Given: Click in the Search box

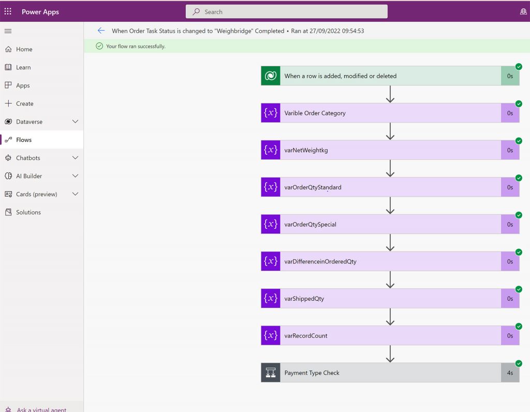Looking at the screenshot, I should tap(286, 11).
